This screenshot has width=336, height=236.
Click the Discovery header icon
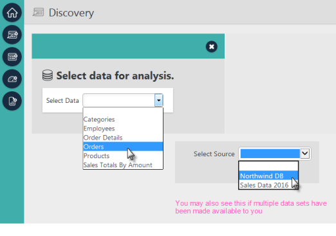[x=38, y=12]
